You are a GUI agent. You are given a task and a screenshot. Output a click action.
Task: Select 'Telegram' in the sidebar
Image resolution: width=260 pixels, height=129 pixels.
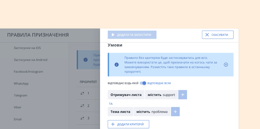pyautogui.click(x=20, y=96)
